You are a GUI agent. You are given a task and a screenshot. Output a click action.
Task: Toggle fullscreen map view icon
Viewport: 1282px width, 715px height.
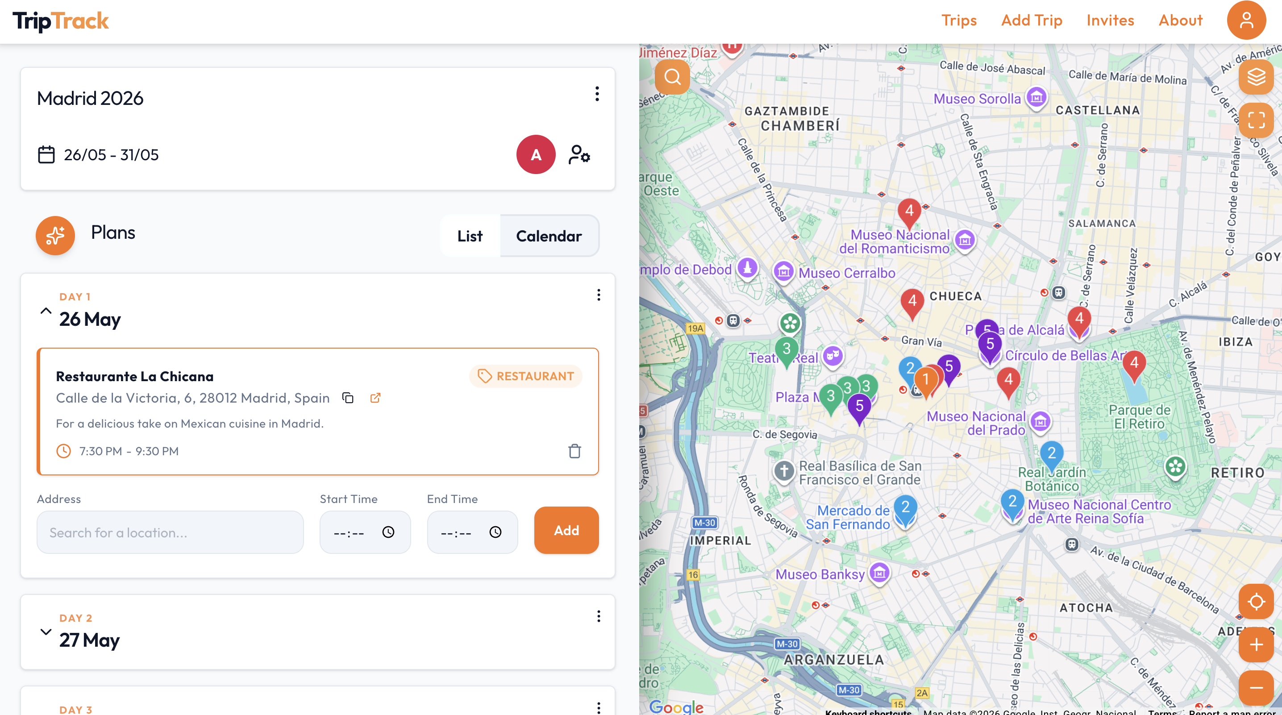(1256, 120)
